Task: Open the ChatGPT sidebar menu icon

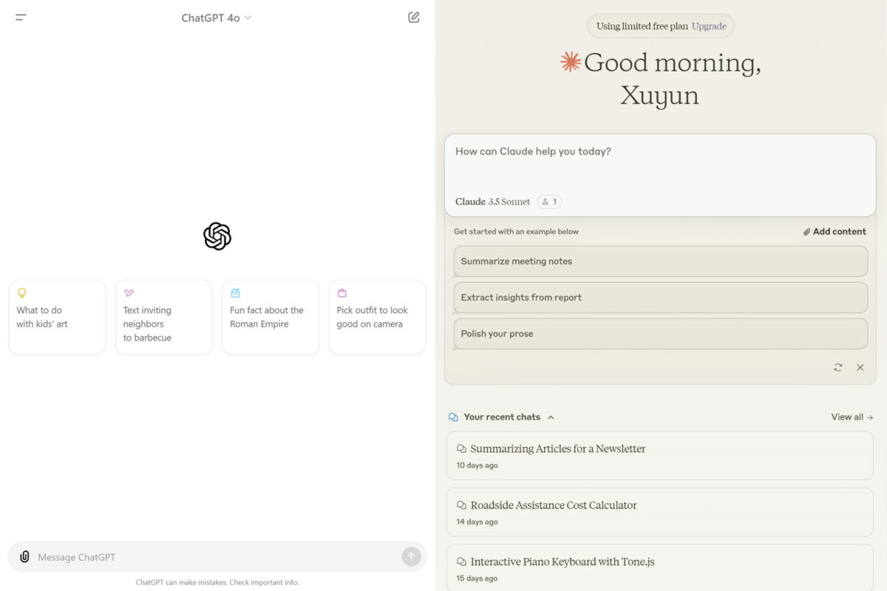Action: 21,17
